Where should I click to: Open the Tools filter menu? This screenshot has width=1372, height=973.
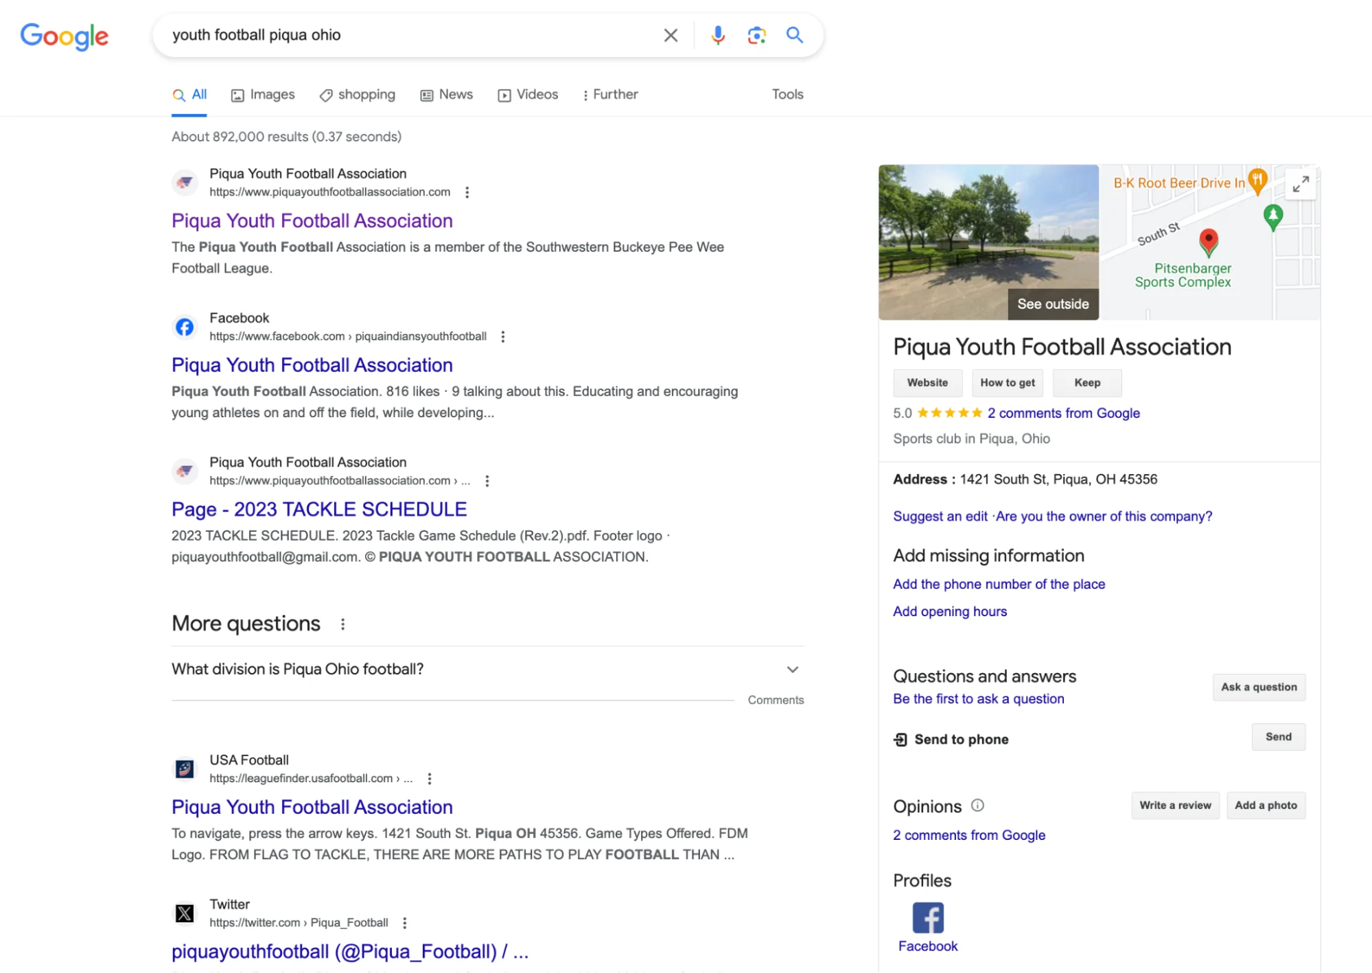pos(787,95)
